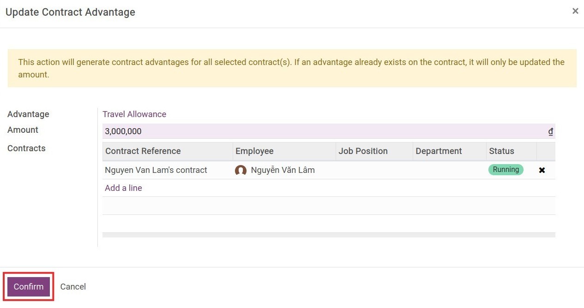Image resolution: width=584 pixels, height=308 pixels.
Task: Focus the Amount field showing 3,000,000
Action: click(x=323, y=131)
